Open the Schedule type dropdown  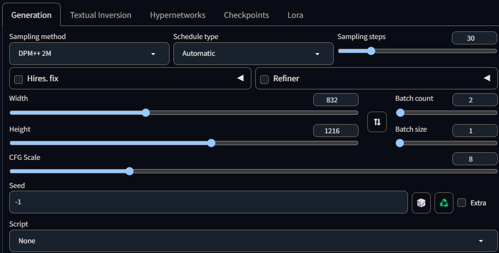(252, 54)
